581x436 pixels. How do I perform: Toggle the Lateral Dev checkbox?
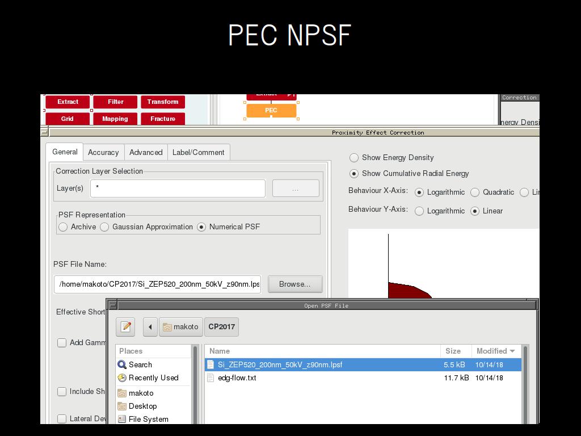coord(62,418)
